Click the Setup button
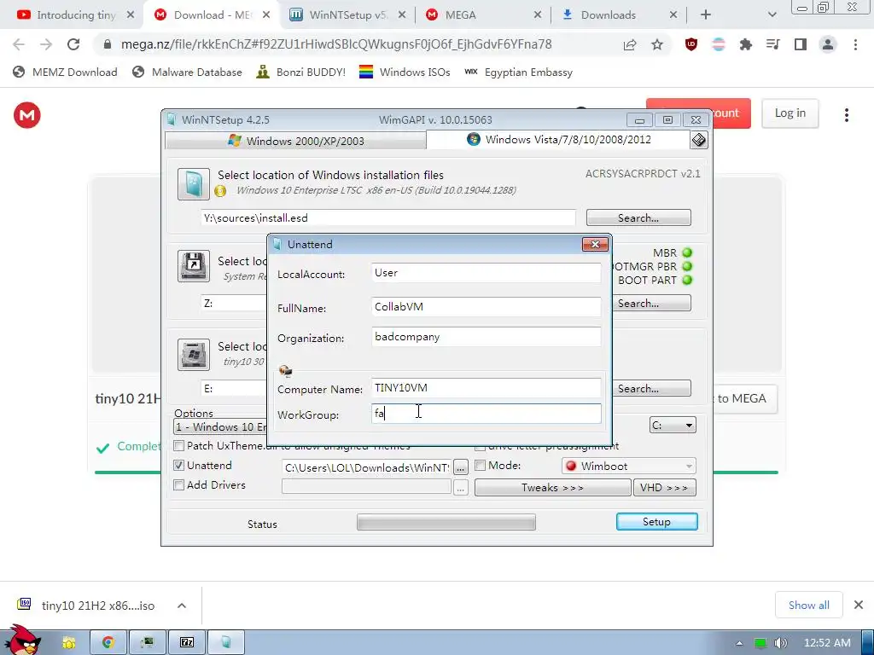874x655 pixels. coord(656,521)
